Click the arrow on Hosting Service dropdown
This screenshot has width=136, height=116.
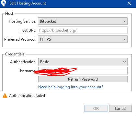[x=124, y=21]
